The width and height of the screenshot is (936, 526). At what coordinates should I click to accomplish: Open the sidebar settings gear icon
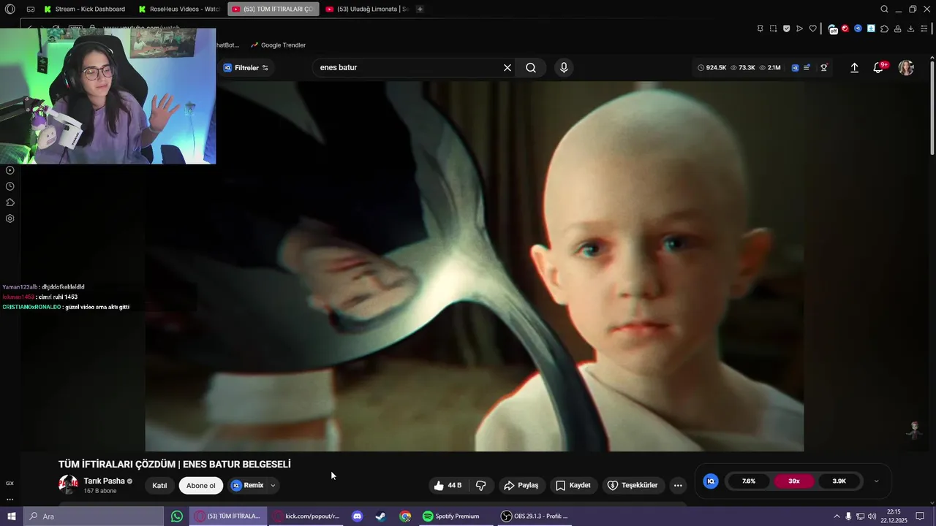[x=10, y=218]
